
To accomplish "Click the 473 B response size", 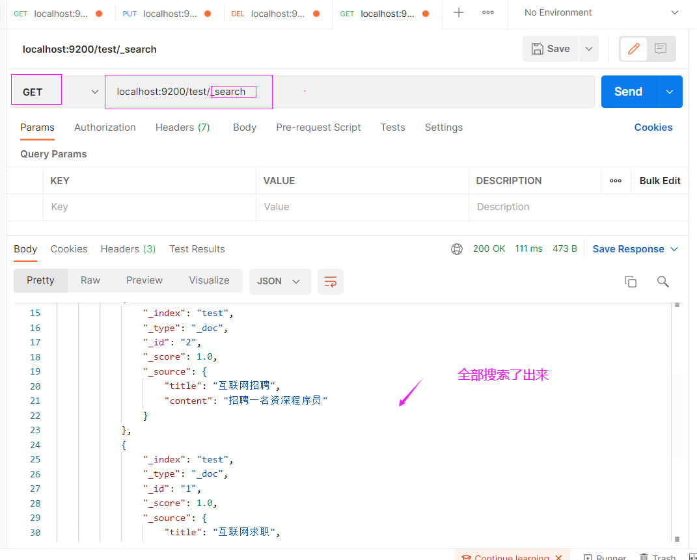I will point(564,248).
